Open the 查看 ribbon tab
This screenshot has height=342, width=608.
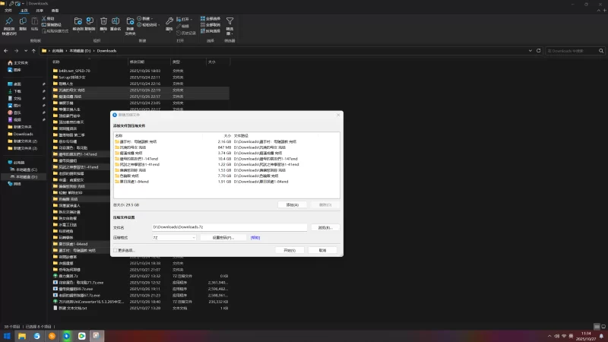pos(55,11)
